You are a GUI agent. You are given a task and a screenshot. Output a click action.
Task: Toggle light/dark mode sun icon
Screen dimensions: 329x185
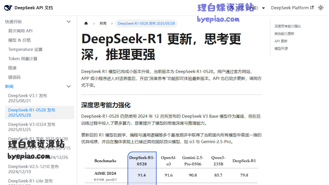point(321,8)
